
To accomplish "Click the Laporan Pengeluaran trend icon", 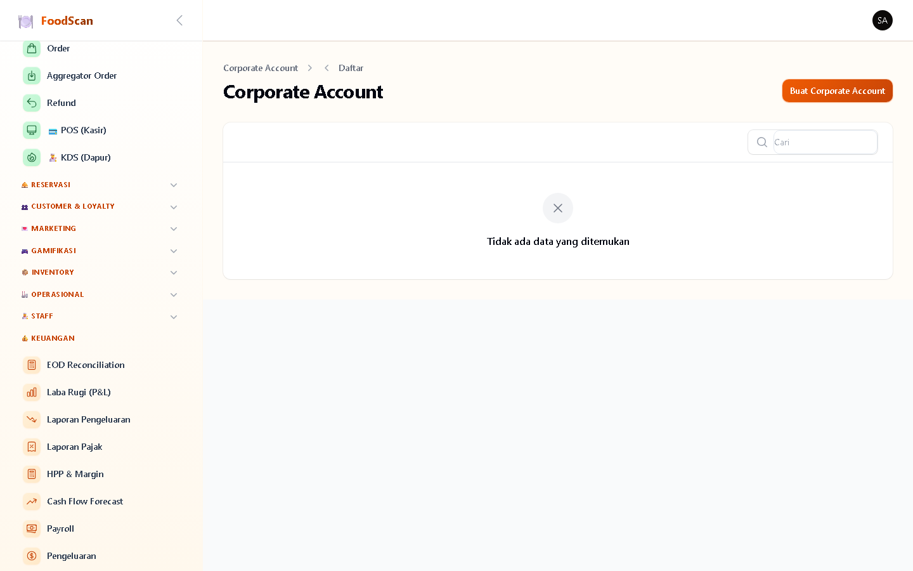I will point(32,419).
